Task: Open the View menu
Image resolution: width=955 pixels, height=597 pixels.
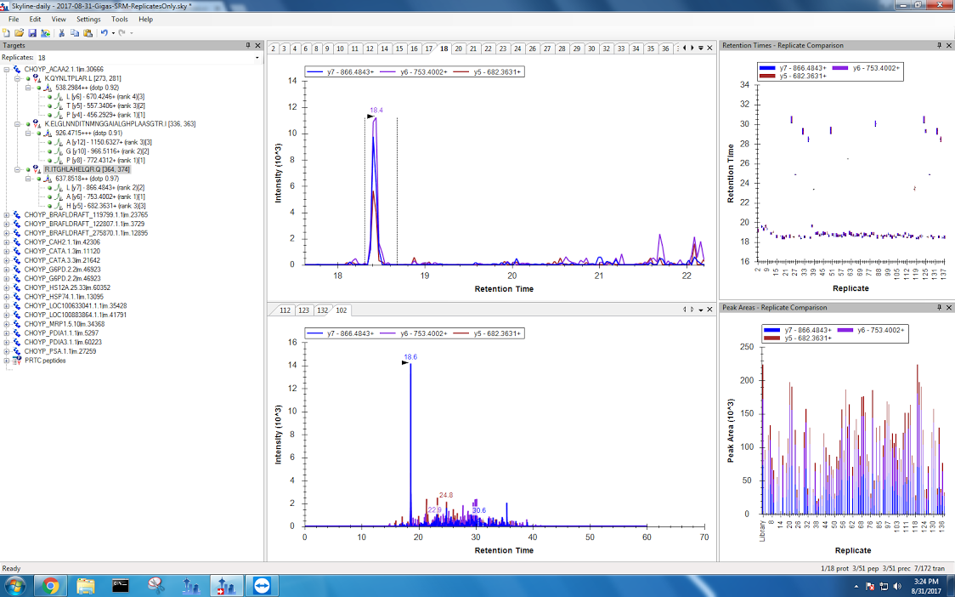Action: (59, 19)
